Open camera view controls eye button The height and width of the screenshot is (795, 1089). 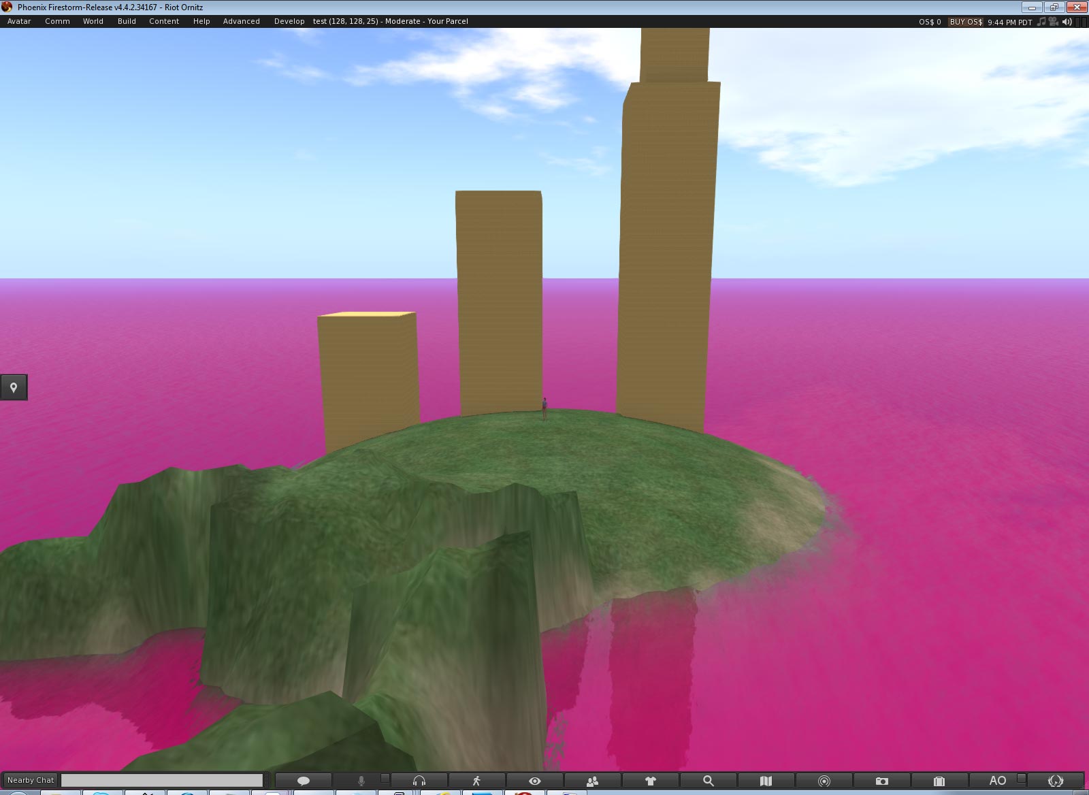[535, 781]
